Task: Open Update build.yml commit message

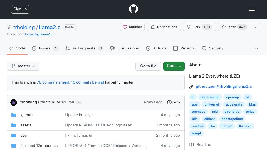Action: [x=80, y=115]
